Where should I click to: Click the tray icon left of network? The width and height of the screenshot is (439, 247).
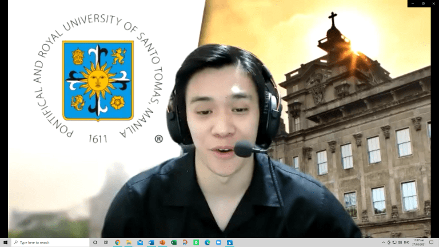point(389,242)
